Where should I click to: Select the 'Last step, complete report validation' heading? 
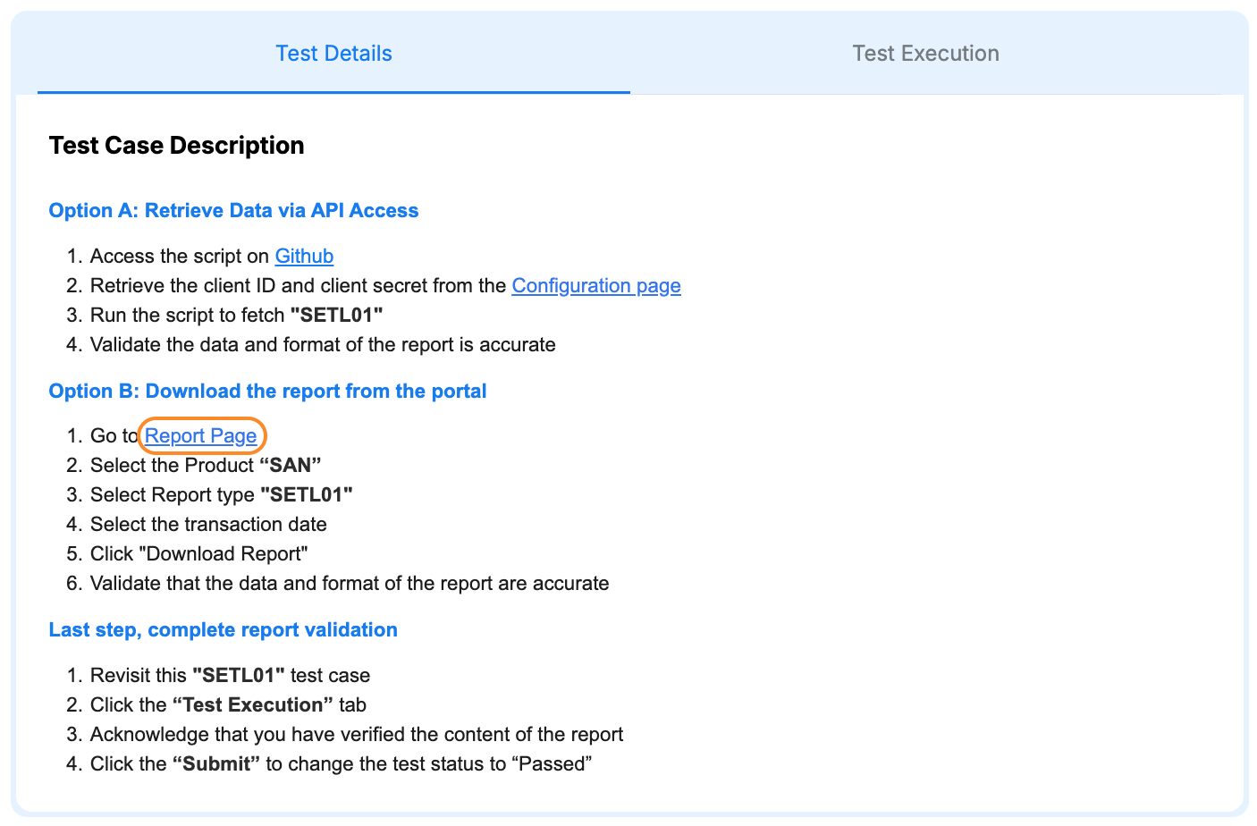(x=223, y=629)
